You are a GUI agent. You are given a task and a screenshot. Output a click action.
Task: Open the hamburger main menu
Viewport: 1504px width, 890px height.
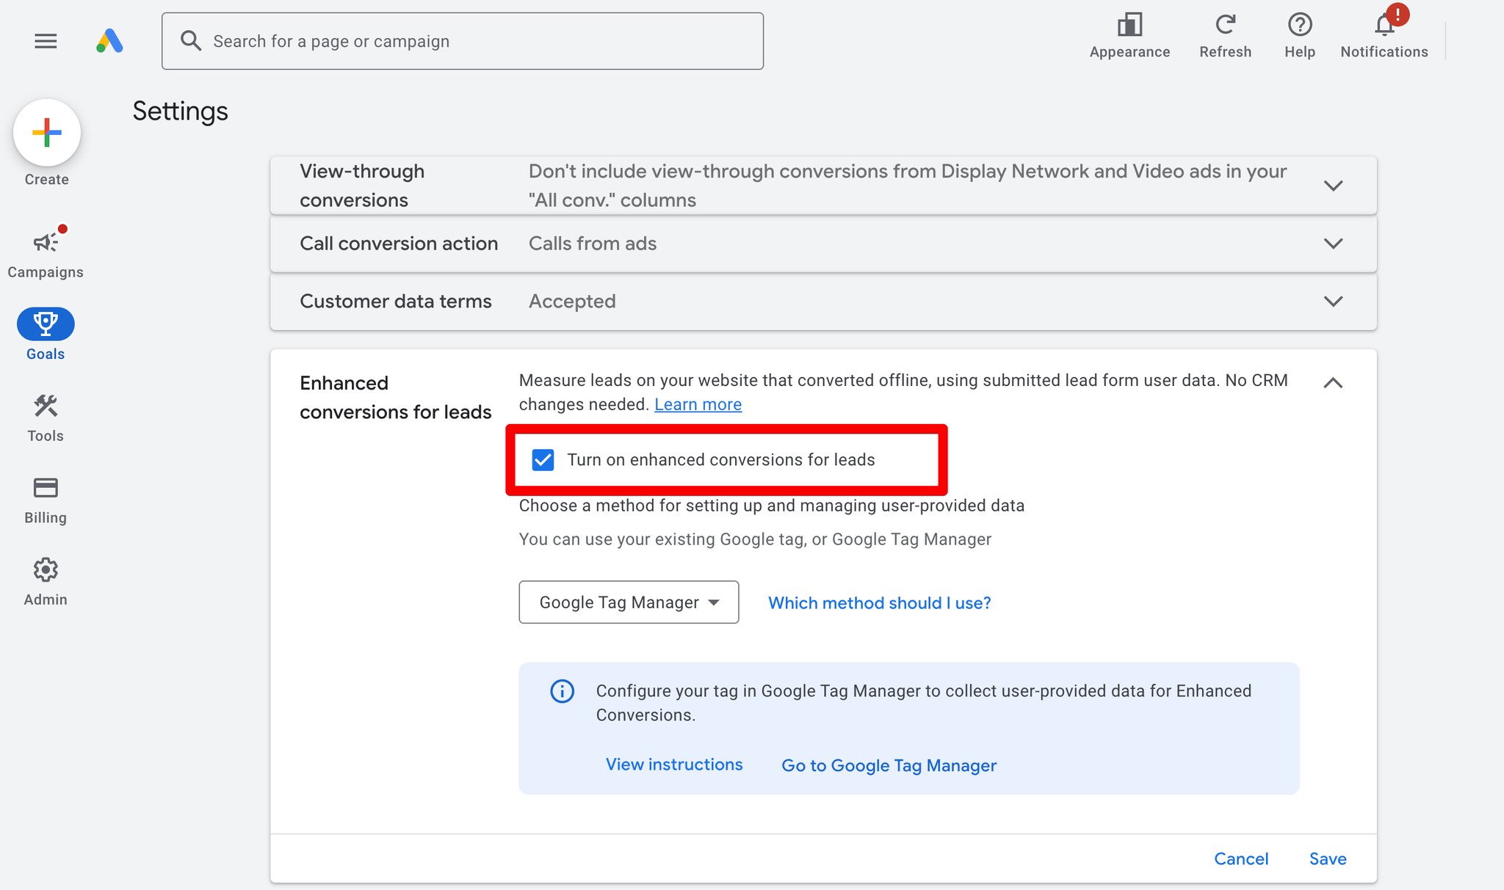[46, 41]
